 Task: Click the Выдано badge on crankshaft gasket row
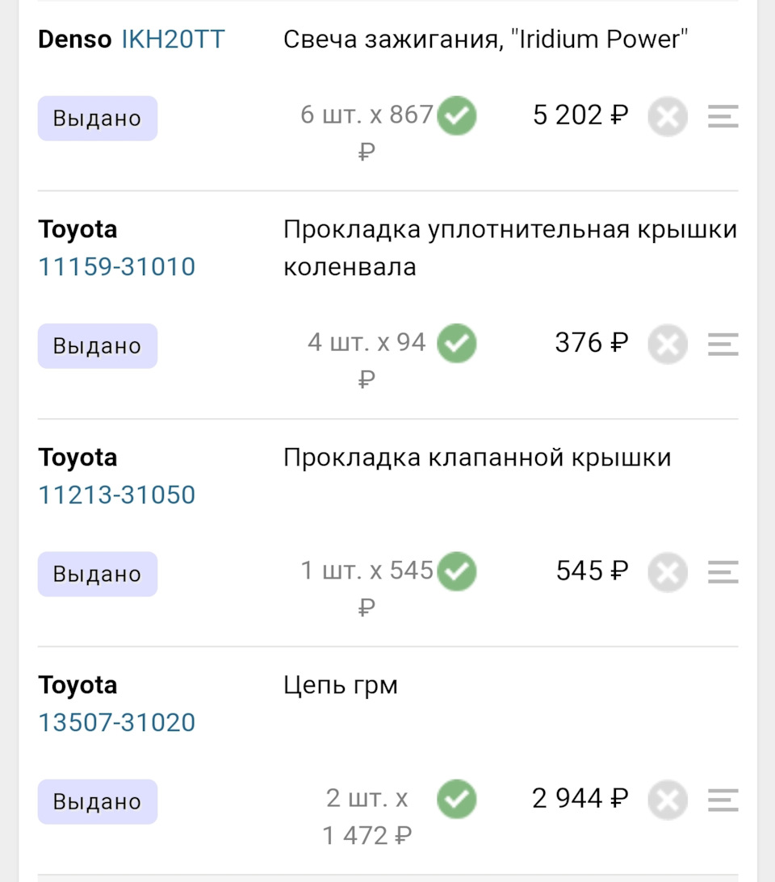[97, 345]
